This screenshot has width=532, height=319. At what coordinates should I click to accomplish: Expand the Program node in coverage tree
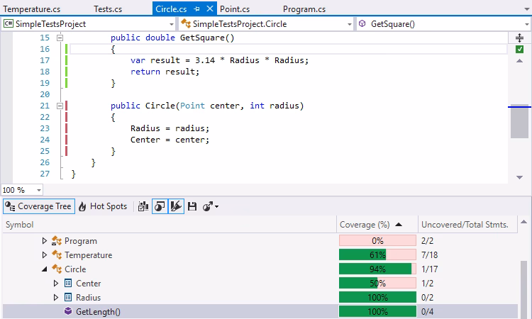(x=44, y=241)
